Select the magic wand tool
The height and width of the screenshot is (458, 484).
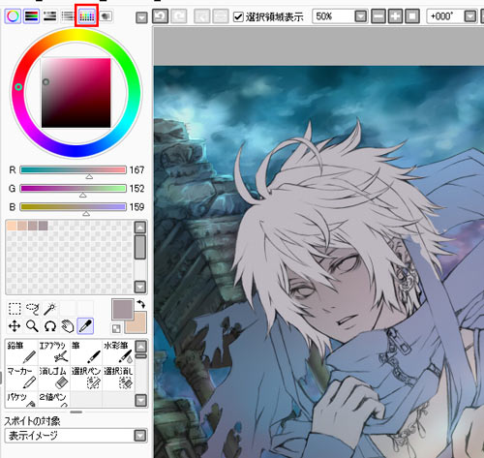click(x=50, y=309)
